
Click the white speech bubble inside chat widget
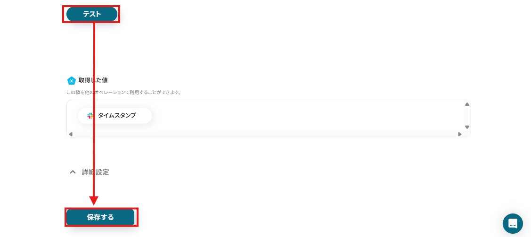click(513, 223)
